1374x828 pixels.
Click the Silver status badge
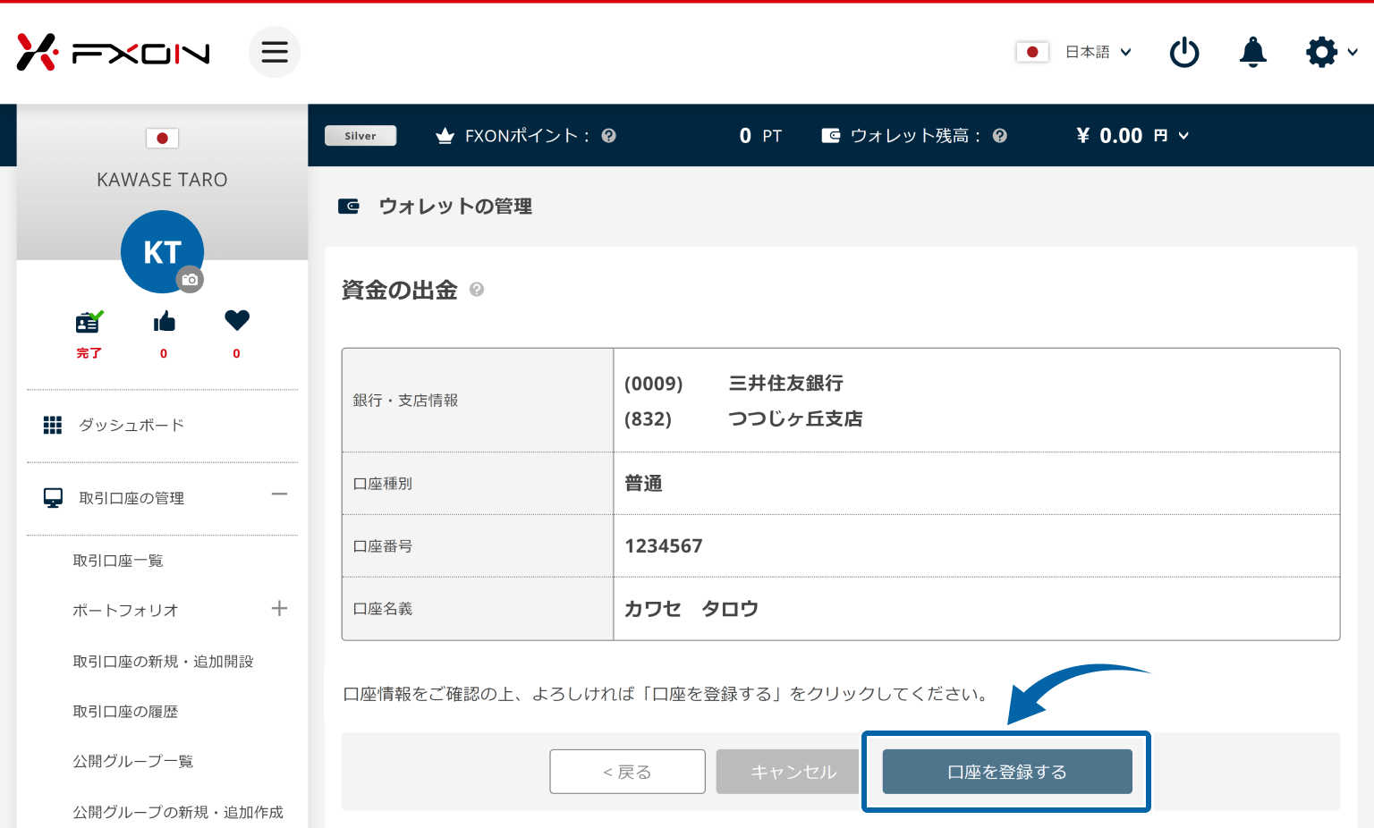click(x=360, y=136)
